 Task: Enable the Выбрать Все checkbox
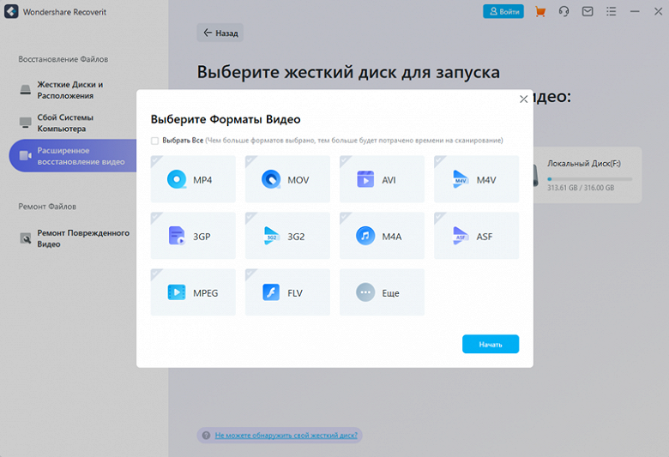pyautogui.click(x=155, y=141)
